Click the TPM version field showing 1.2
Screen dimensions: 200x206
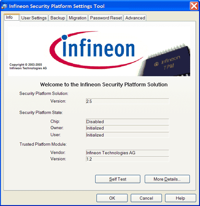pyautogui.click(x=127, y=159)
